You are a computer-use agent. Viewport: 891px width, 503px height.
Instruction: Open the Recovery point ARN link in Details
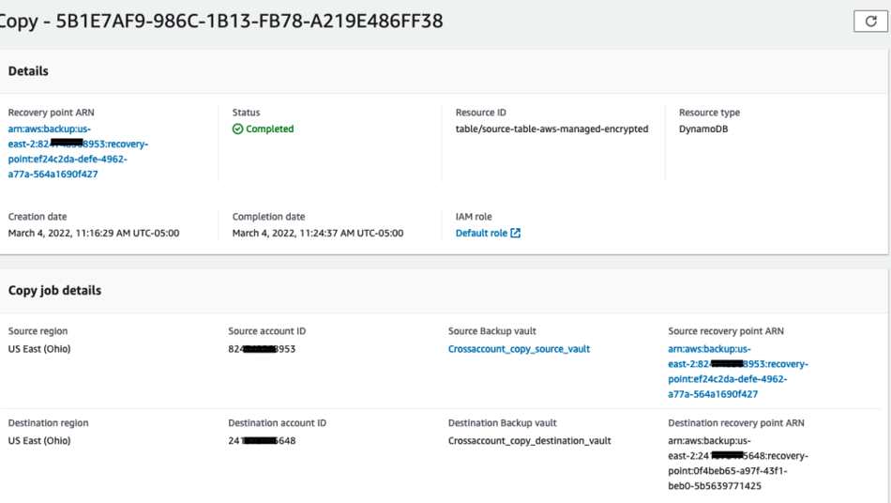coord(78,152)
